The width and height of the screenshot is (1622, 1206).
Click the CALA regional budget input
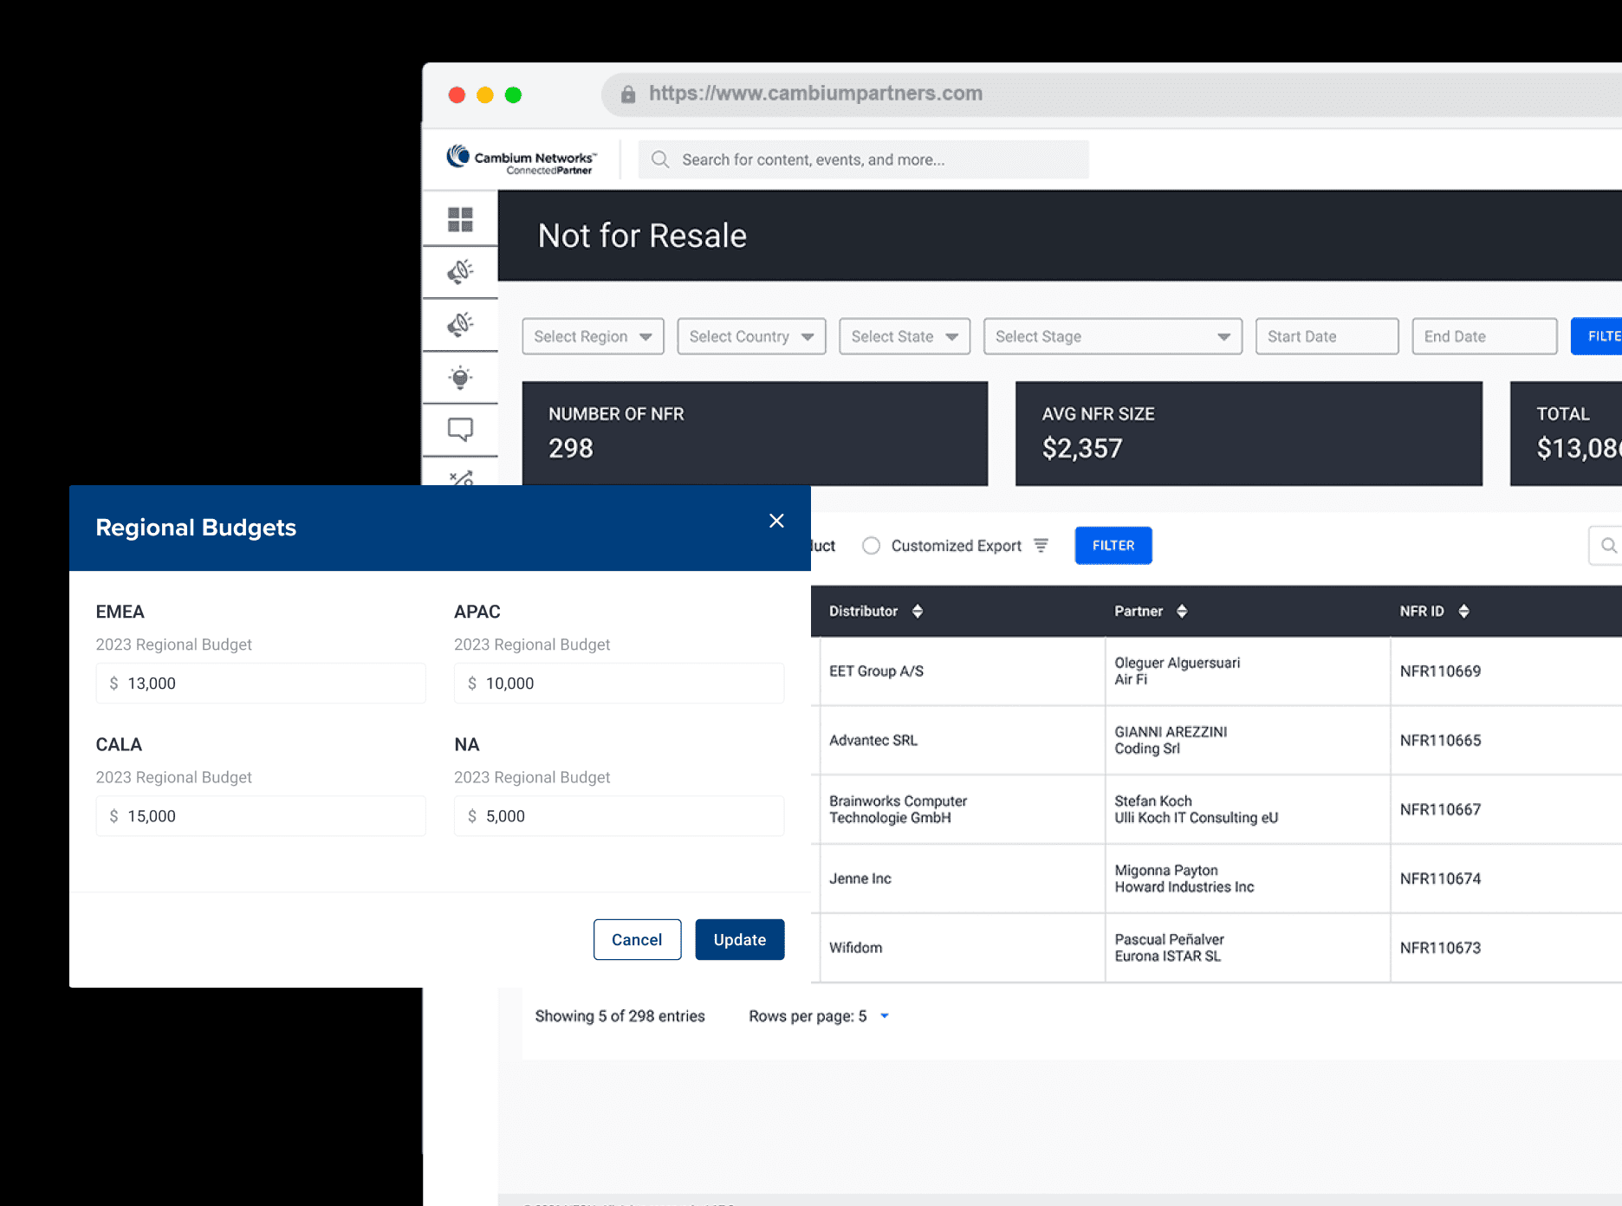pos(261,816)
